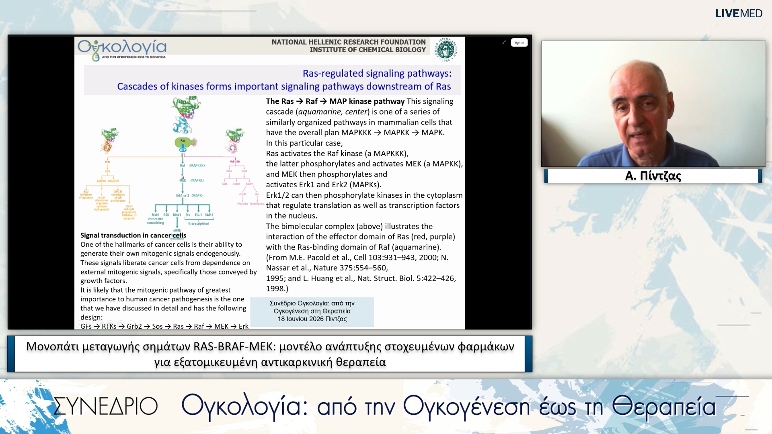772x434 pixels.
Task: Click the green Ras node in the diagram
Action: click(183, 142)
